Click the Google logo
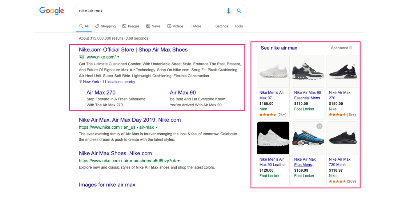Image resolution: width=406 pixels, height=199 pixels. pyautogui.click(x=52, y=11)
